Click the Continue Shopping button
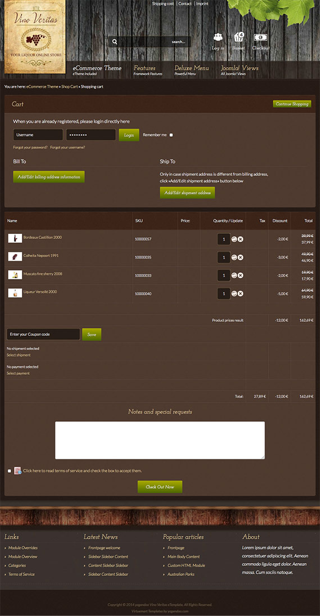The image size is (320, 616). pyautogui.click(x=292, y=104)
